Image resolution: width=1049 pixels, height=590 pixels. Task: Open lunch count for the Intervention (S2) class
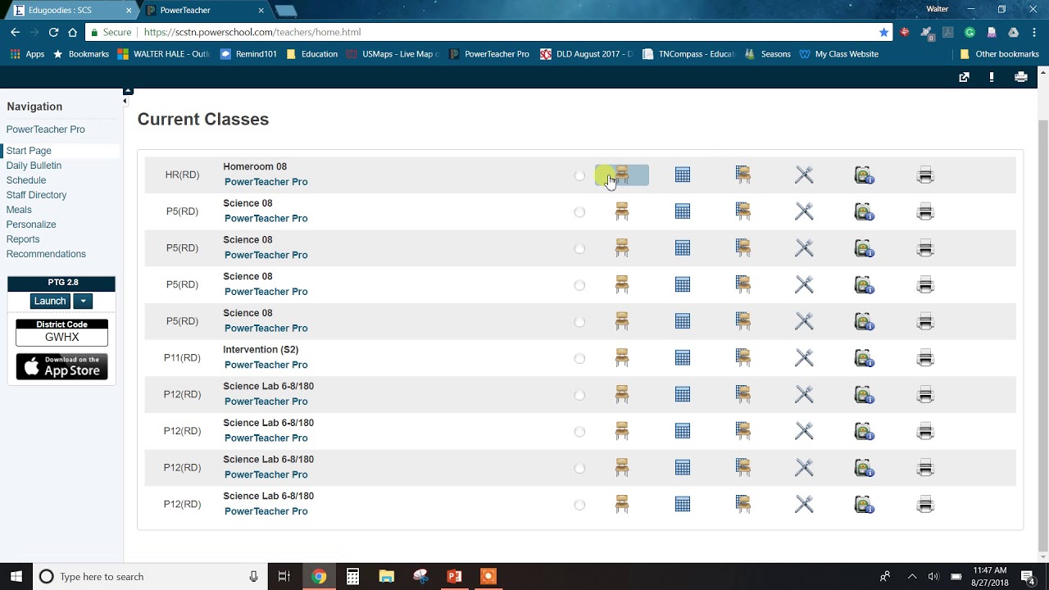[x=804, y=358]
